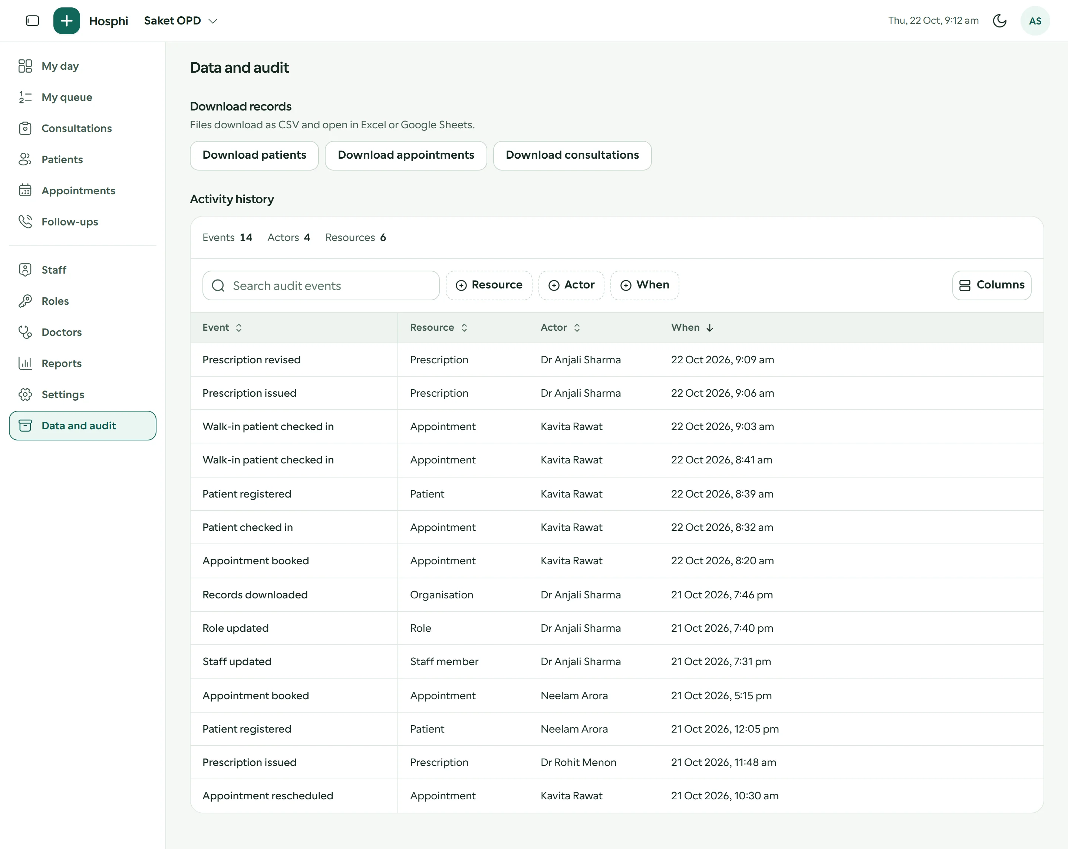
Task: Click the Data and audit archive icon
Action: click(25, 426)
